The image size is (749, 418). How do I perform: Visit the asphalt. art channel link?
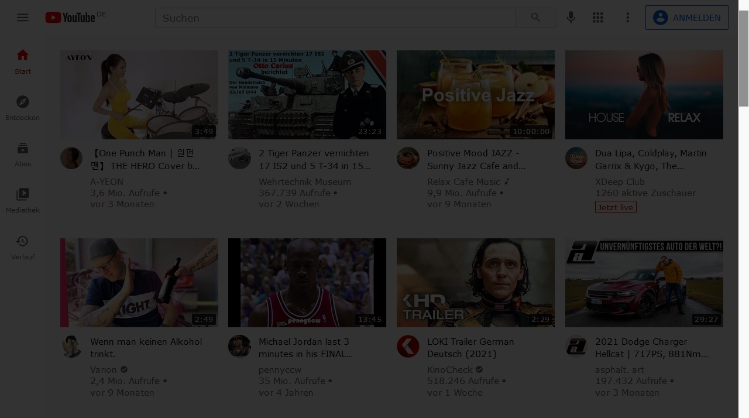pos(620,370)
